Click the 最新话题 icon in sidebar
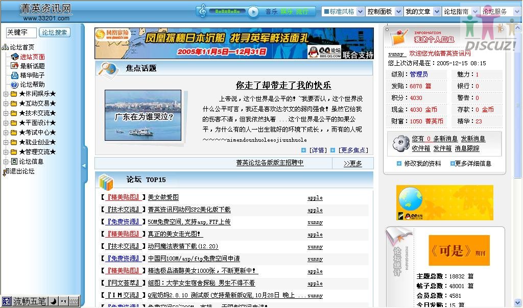The width and height of the screenshot is (523, 308). (x=14, y=66)
